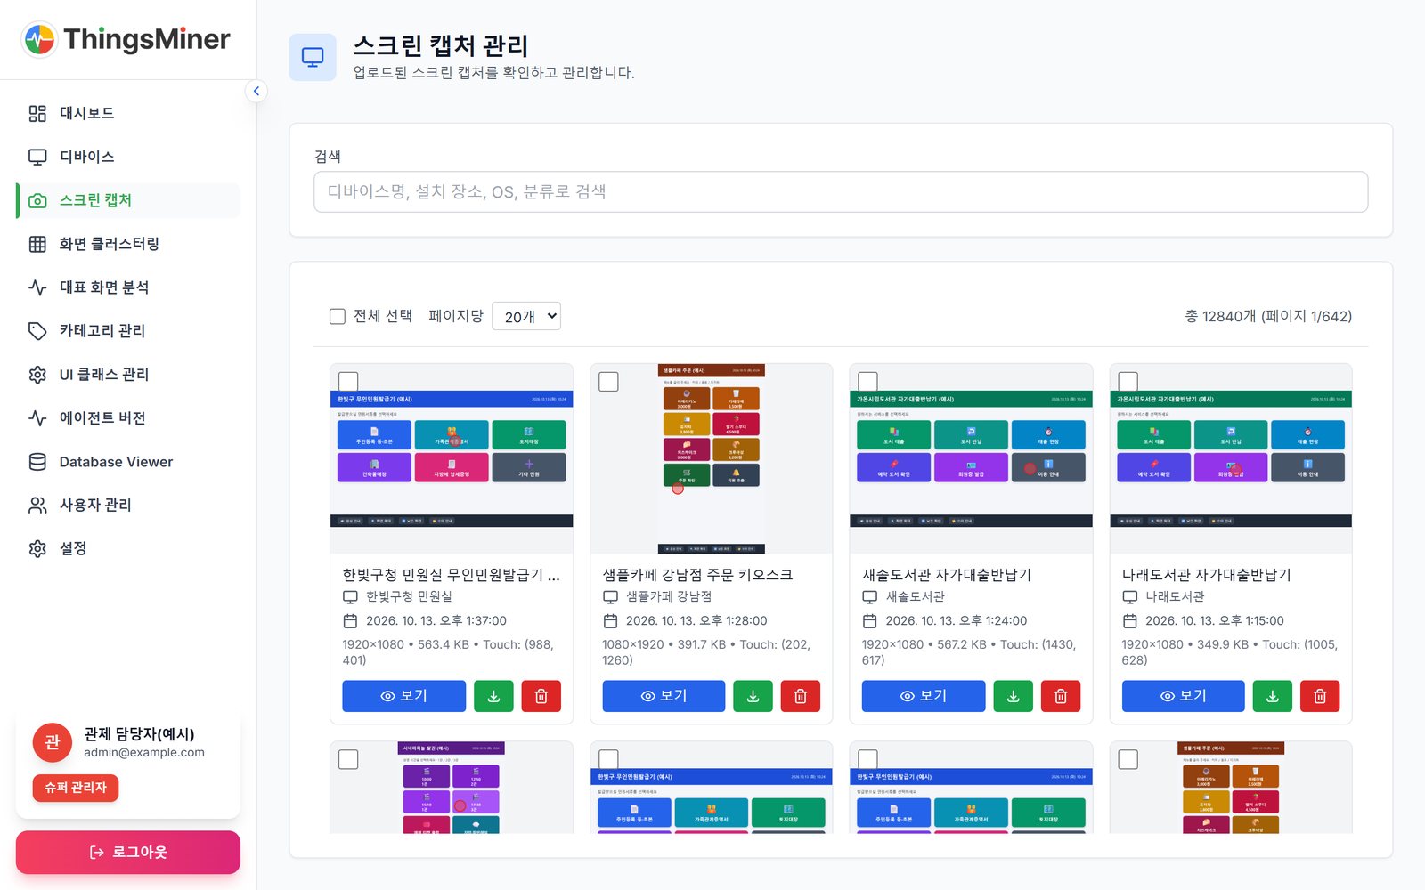Click the device icon next to 새솔도서관
The height and width of the screenshot is (890, 1425).
pos(869,597)
